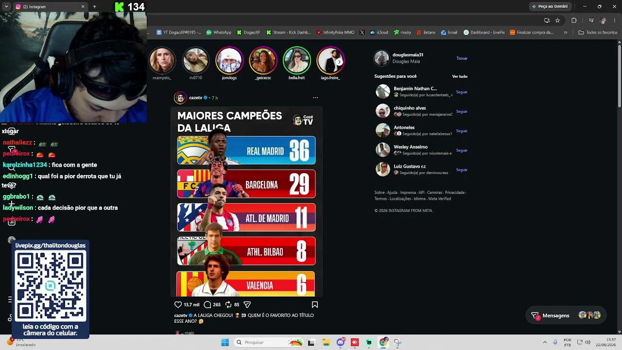This screenshot has width=622, height=350.
Task: Follow Luiz Gustavo r.c
Action: pyautogui.click(x=462, y=170)
